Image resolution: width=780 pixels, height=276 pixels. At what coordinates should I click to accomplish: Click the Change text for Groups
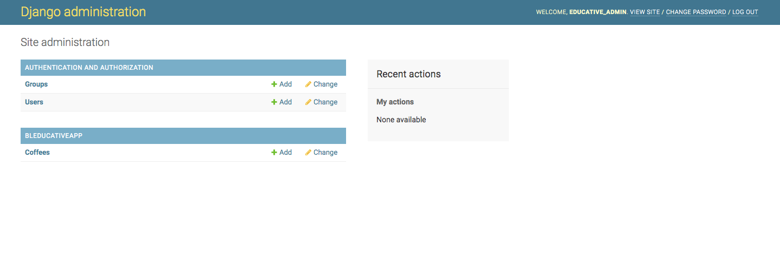tap(325, 84)
